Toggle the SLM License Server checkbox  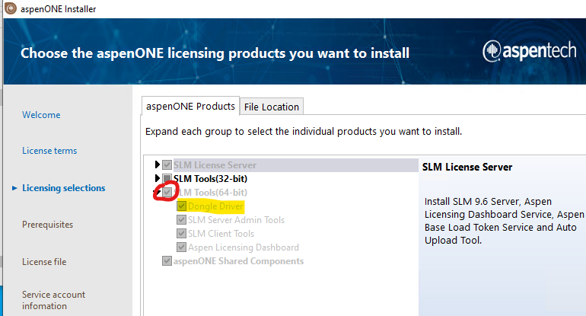[167, 164]
